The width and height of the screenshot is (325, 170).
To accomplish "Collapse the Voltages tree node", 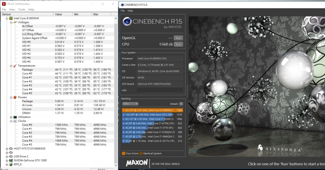I will [11, 22].
